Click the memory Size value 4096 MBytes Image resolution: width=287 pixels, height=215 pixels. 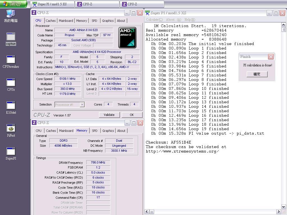63,146
